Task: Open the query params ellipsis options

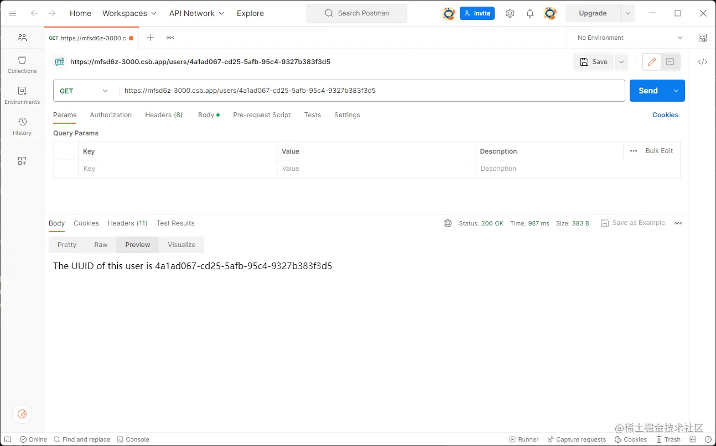Action: click(634, 151)
